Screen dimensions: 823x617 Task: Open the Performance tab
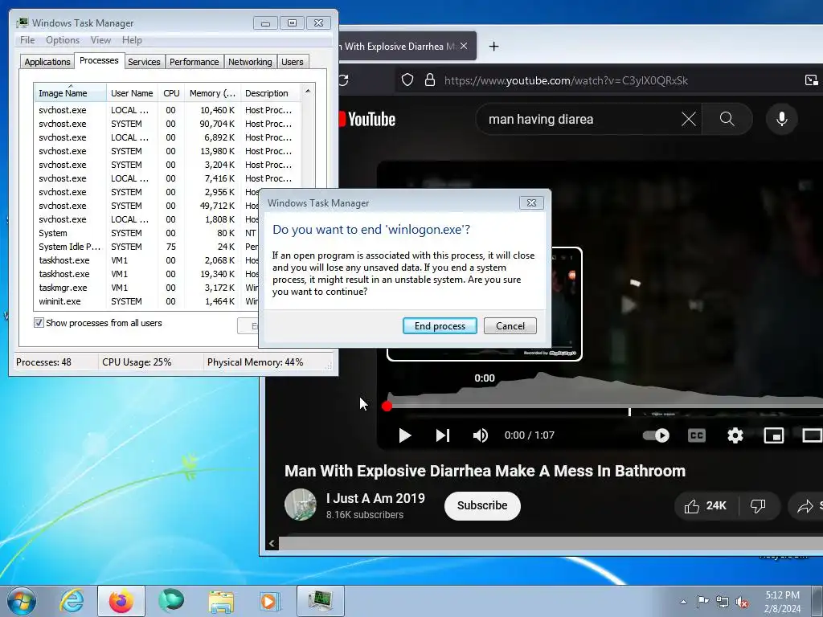tap(194, 62)
